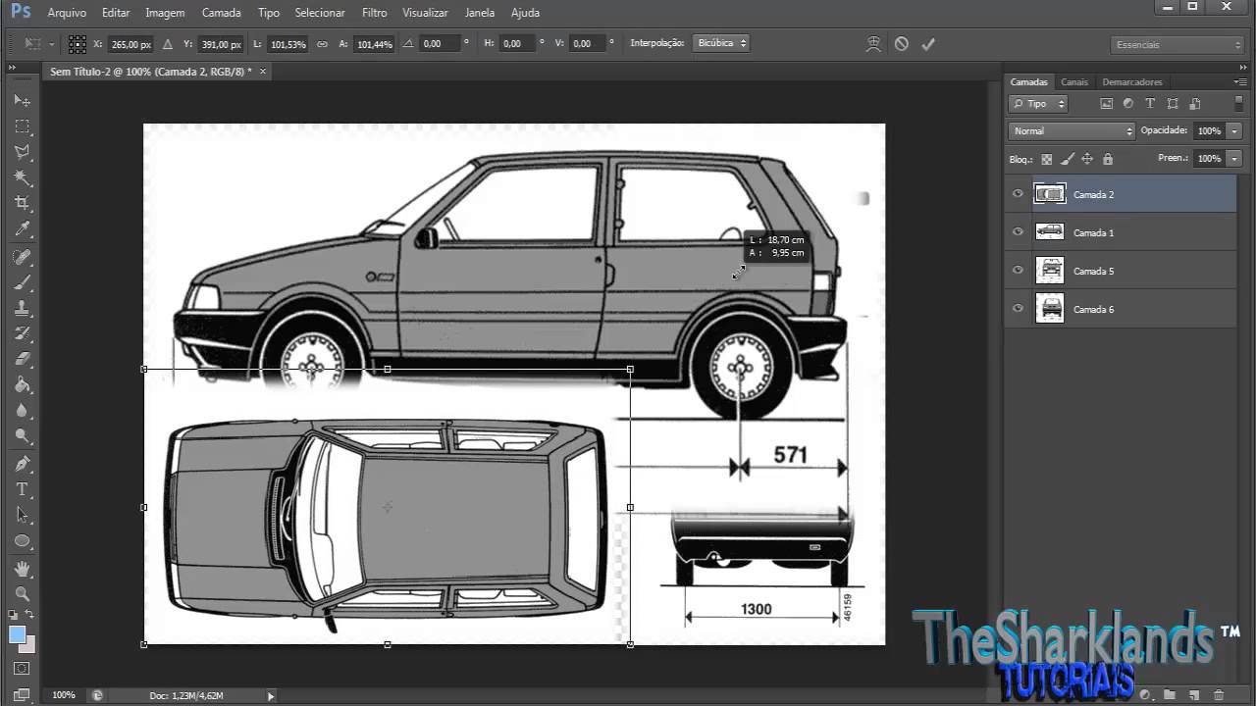Open the Imagem menu
This screenshot has height=706, width=1256.
(165, 13)
